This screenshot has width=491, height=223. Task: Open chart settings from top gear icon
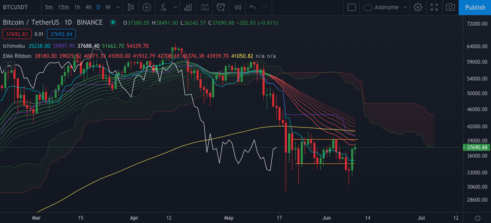pyautogui.click(x=418, y=7)
